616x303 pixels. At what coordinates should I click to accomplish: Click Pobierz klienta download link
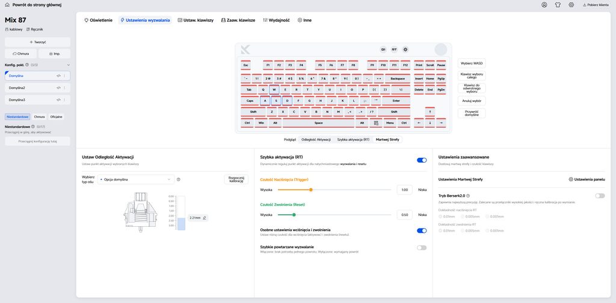click(x=596, y=5)
